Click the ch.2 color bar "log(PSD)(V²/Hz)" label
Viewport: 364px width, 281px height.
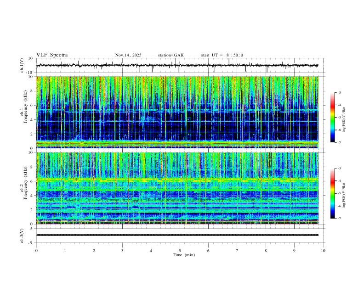coord(344,195)
